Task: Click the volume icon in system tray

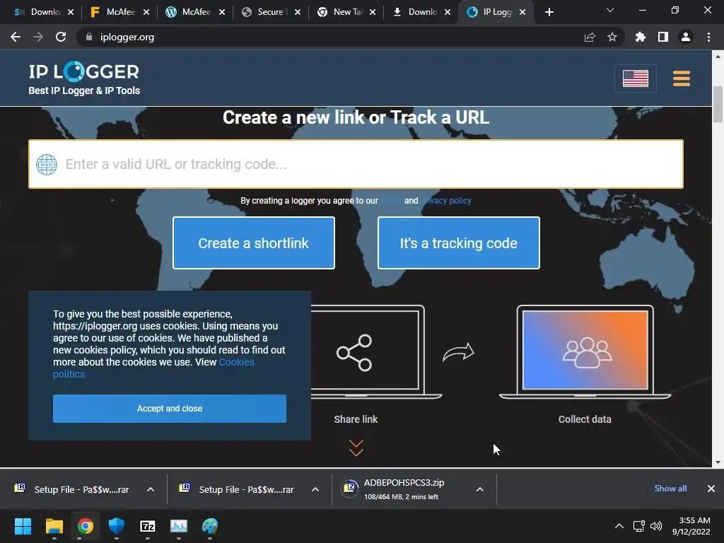Action: [x=655, y=526]
